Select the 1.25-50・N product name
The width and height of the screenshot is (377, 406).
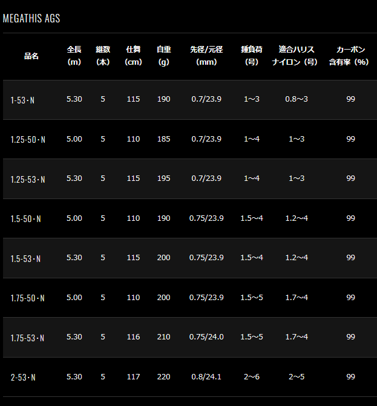pyautogui.click(x=28, y=140)
